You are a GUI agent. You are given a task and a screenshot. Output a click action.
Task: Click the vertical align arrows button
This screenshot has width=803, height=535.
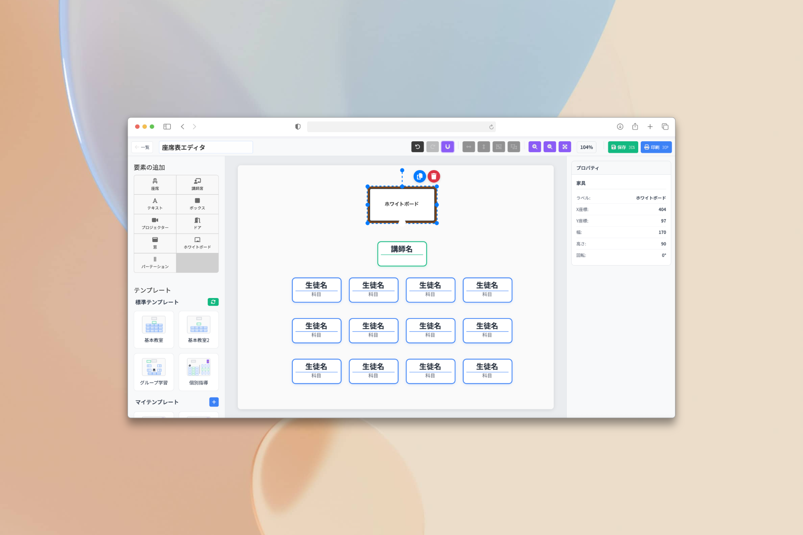[x=483, y=147]
